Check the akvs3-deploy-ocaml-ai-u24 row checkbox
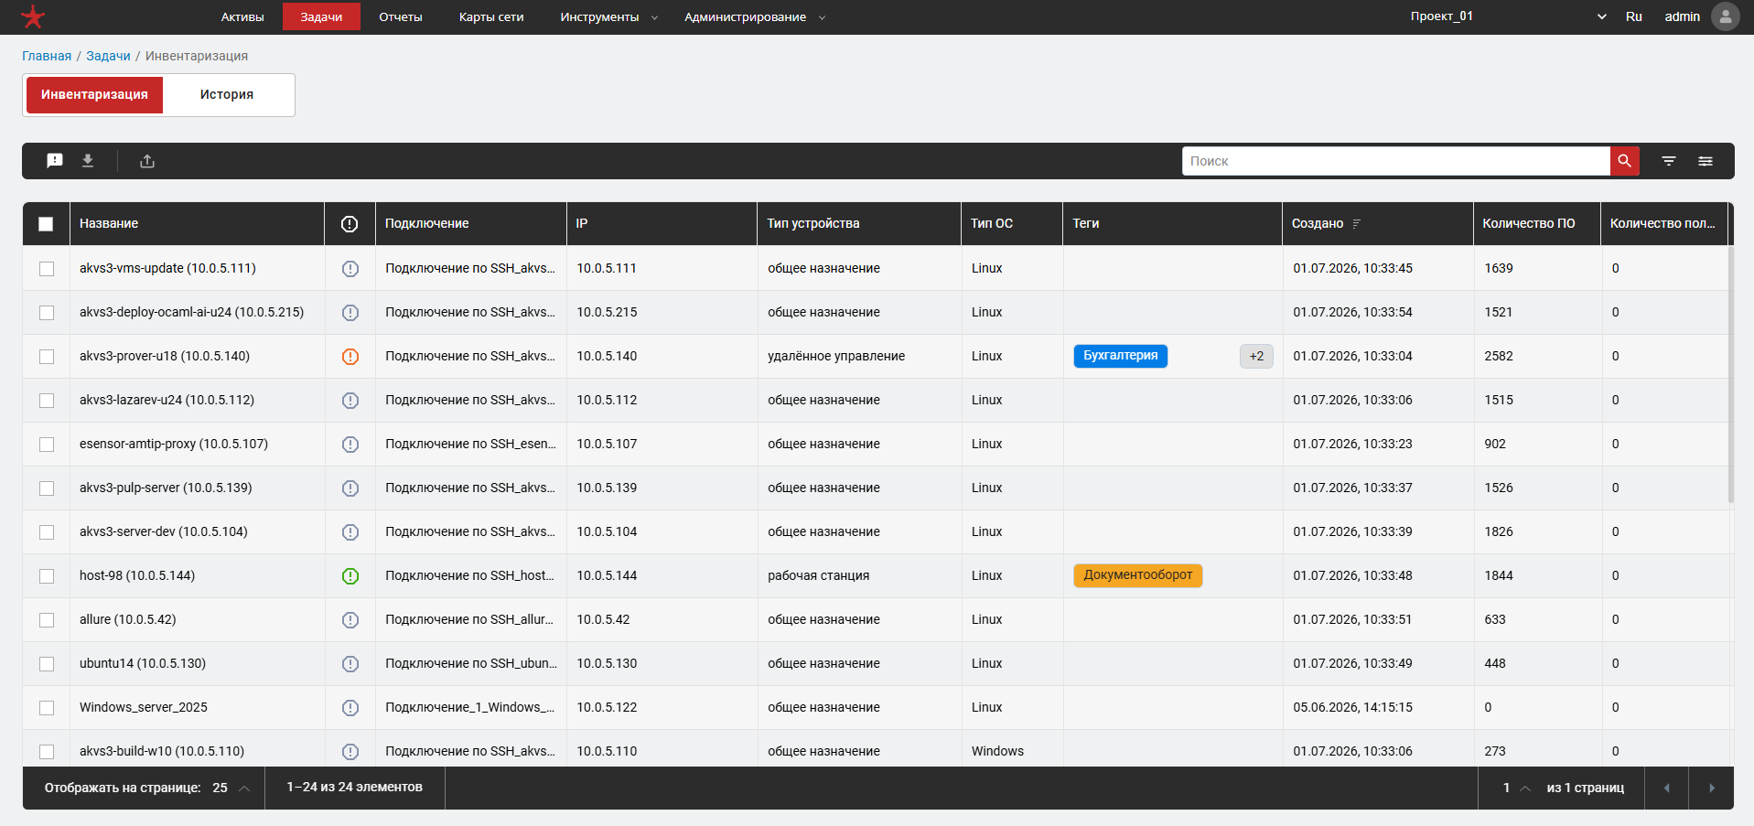Screen dimensions: 1754x826 point(47,313)
